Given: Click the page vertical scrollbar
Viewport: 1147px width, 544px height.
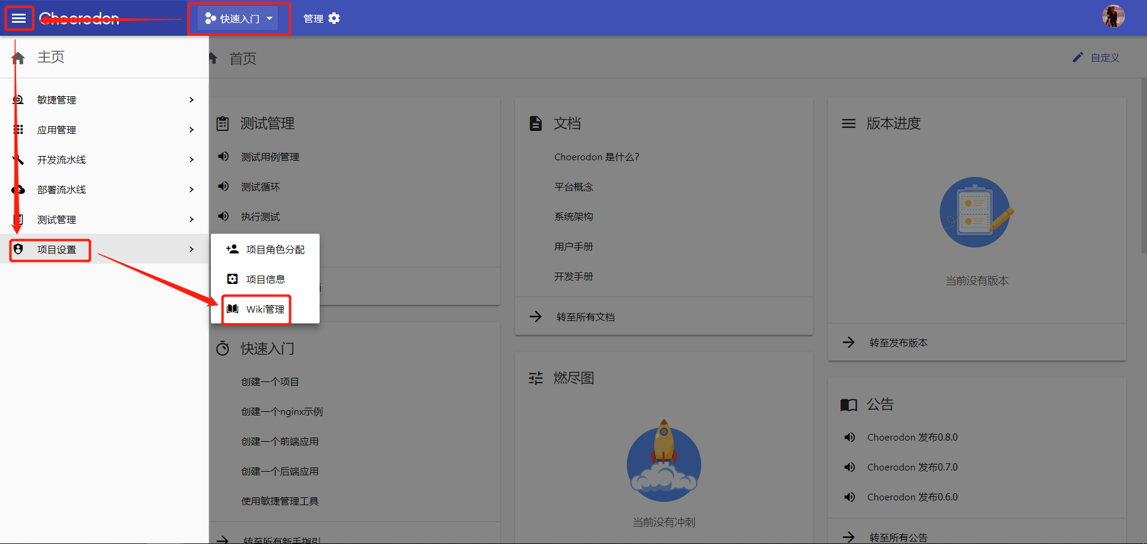Looking at the screenshot, I should [1143, 166].
